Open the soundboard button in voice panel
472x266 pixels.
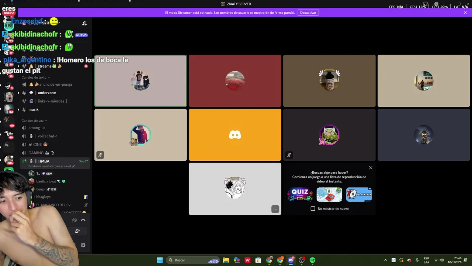(77, 231)
